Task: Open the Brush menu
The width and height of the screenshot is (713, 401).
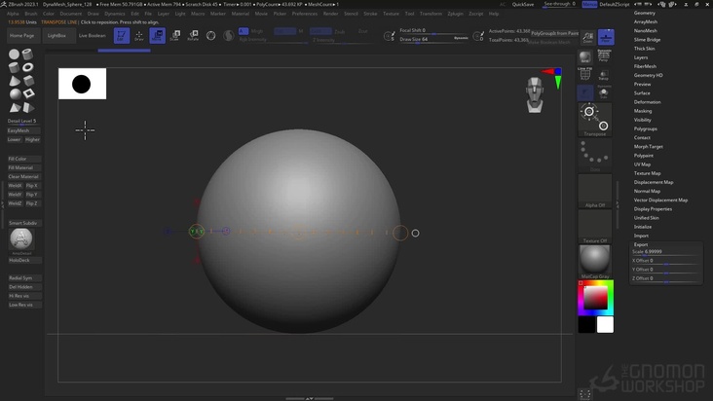Action: (31, 14)
